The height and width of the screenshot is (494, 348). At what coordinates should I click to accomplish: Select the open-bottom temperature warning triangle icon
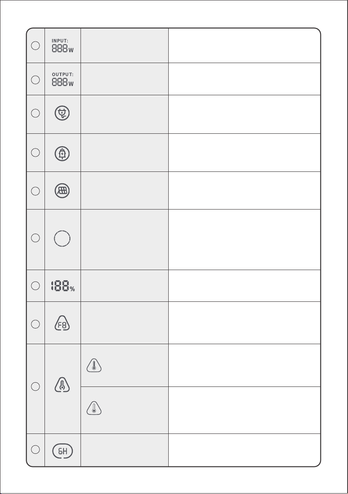[x=62, y=385]
